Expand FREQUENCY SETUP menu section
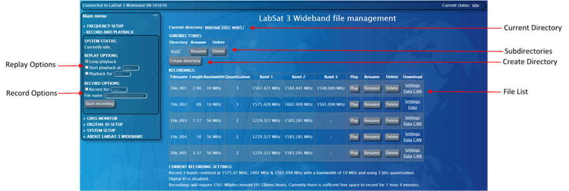Image resolution: width=569 pixels, height=191 pixels. click(x=103, y=26)
